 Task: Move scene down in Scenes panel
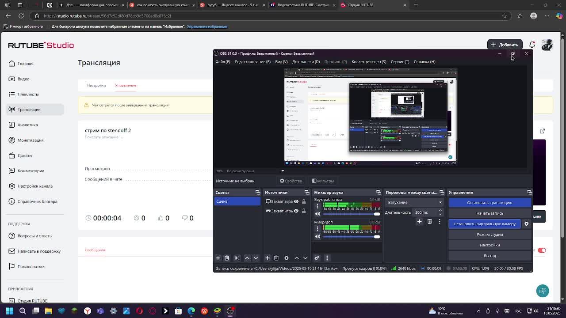pos(256,258)
